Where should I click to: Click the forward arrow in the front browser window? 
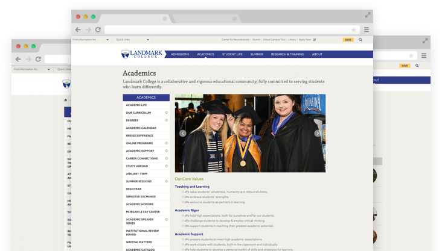coord(88,29)
